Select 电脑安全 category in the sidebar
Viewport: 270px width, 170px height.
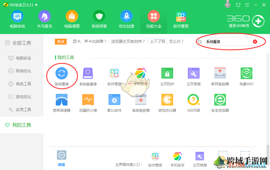(x=22, y=58)
